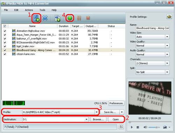Image resolution: width=175 pixels, height=133 pixels.
Task: Sort by the Duration column header
Action: tap(64, 26)
